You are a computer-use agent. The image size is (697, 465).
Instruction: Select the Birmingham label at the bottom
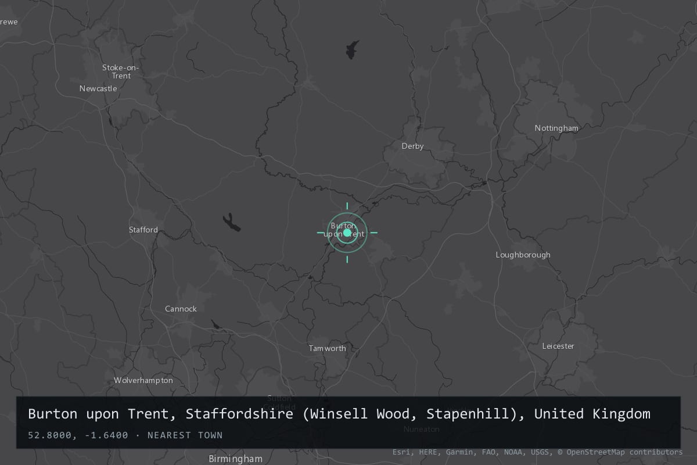[x=235, y=459]
